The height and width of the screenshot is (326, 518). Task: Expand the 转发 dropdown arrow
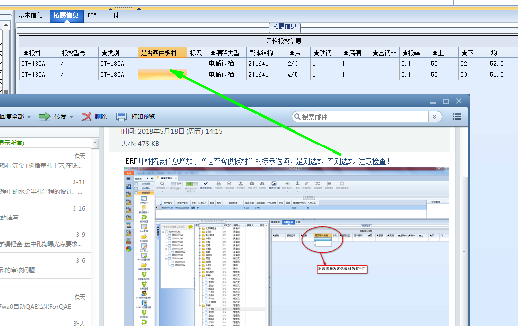(x=72, y=117)
